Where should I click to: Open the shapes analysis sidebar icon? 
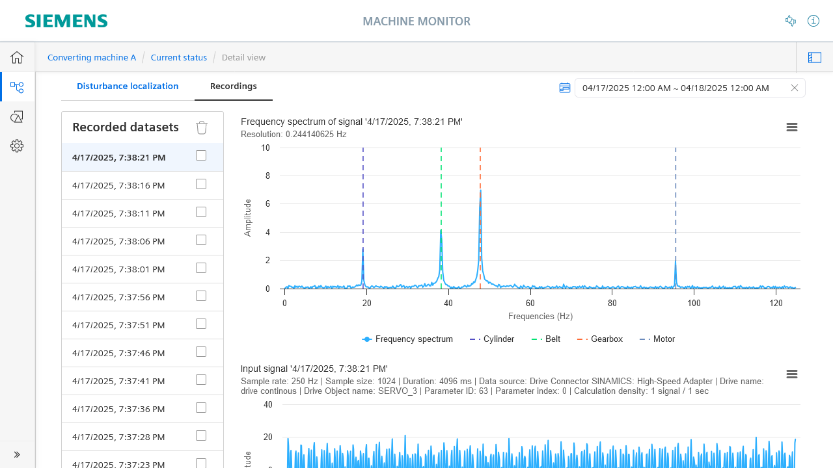pyautogui.click(x=17, y=117)
